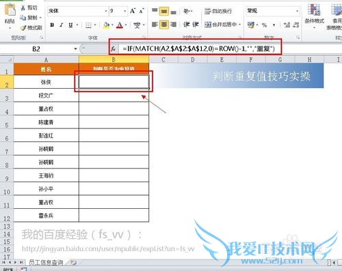Click the decrease decimal places icon
The height and width of the screenshot is (271, 342).
[296, 25]
